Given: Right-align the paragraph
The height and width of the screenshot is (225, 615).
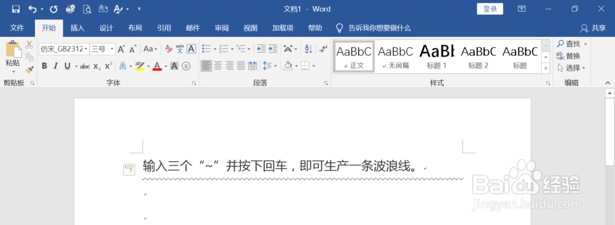Looking at the screenshot, I should pyautogui.click(x=229, y=65).
